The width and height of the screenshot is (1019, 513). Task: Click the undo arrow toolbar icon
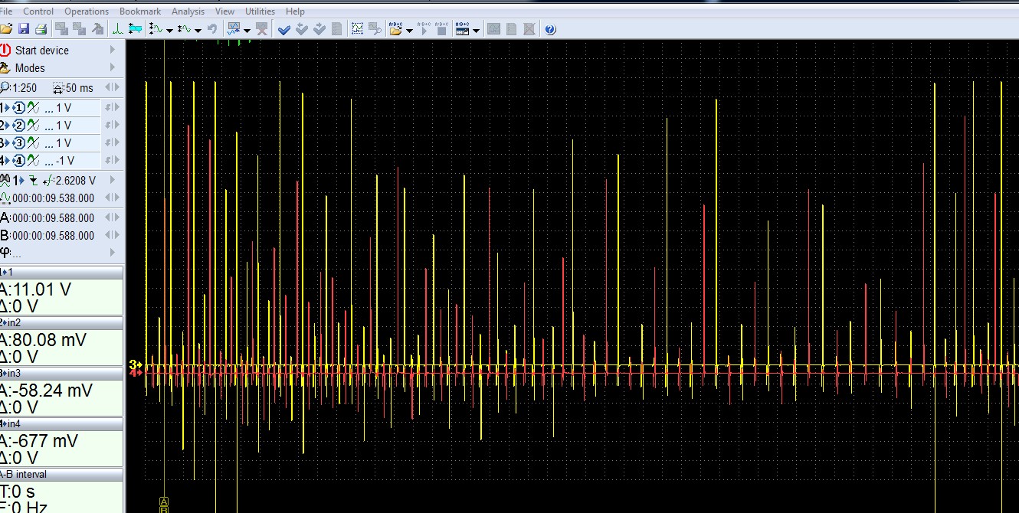212,29
